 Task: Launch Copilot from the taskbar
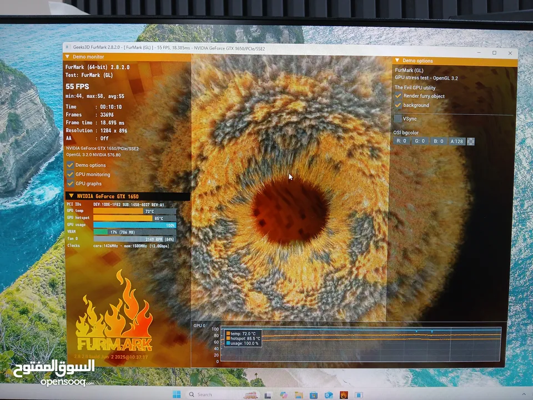tap(283, 394)
